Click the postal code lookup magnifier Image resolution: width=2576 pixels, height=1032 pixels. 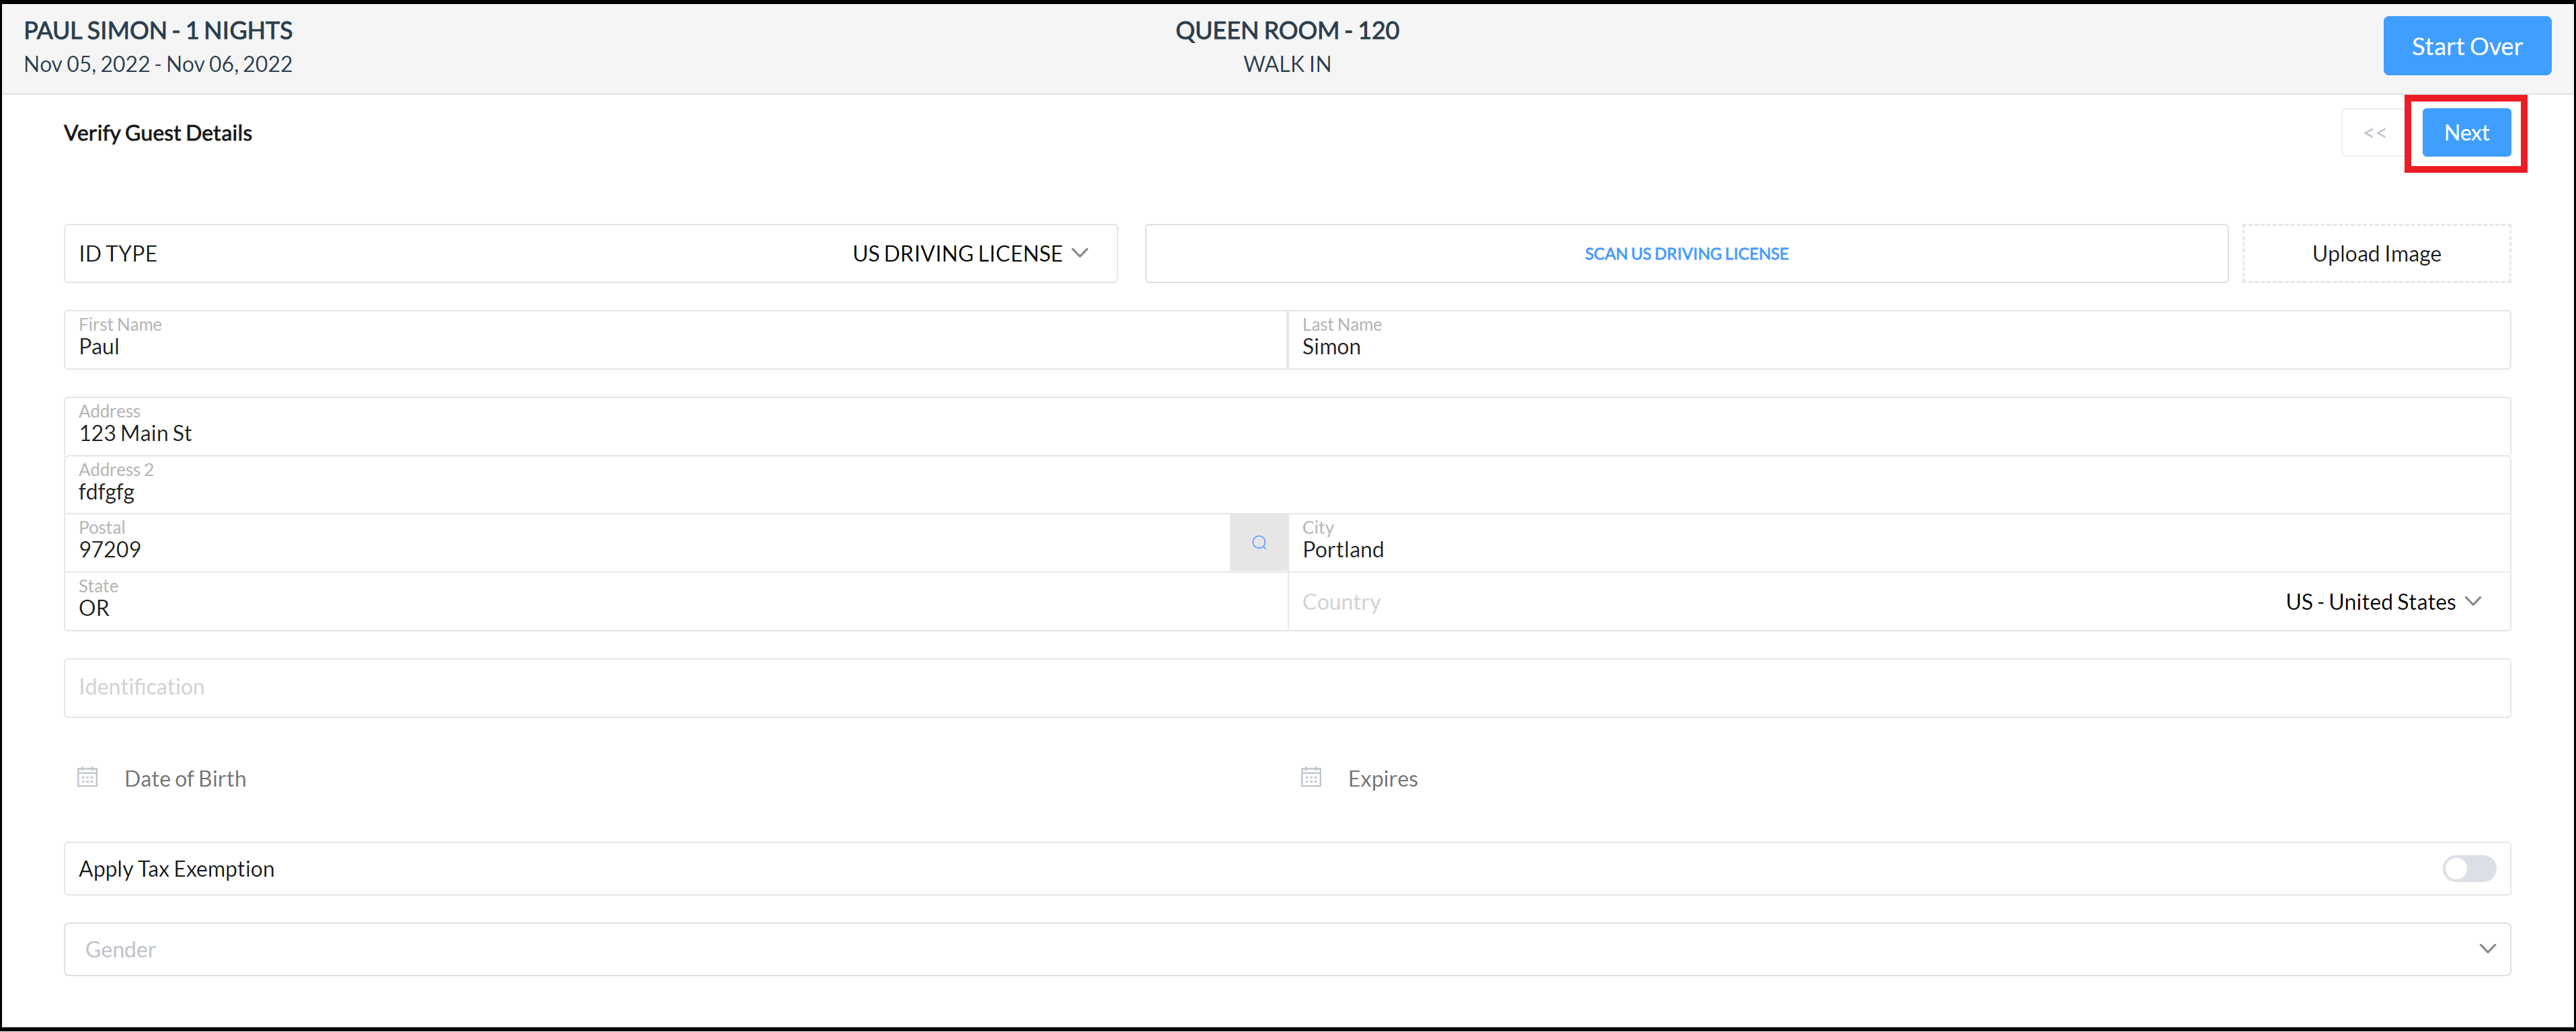[1258, 542]
